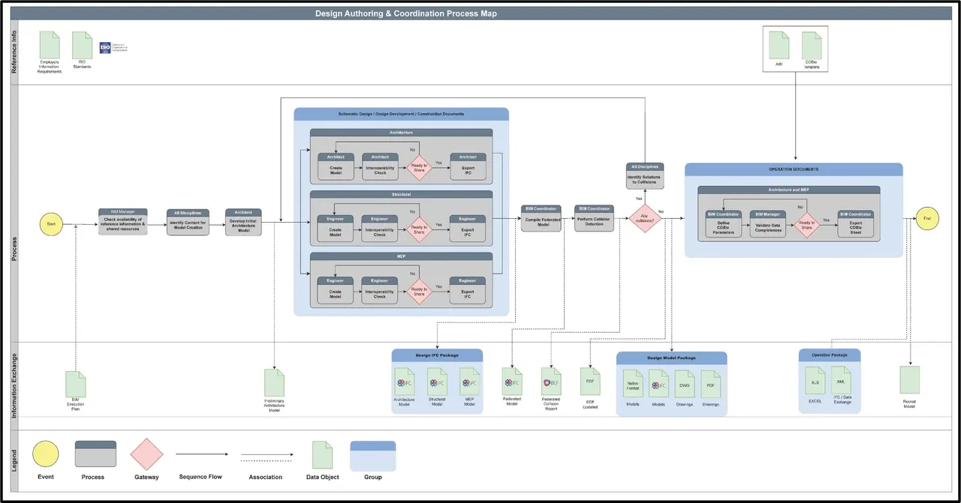Click Ready to Share gateway in Structural lane
Image resolution: width=961 pixels, height=503 pixels.
pos(420,229)
